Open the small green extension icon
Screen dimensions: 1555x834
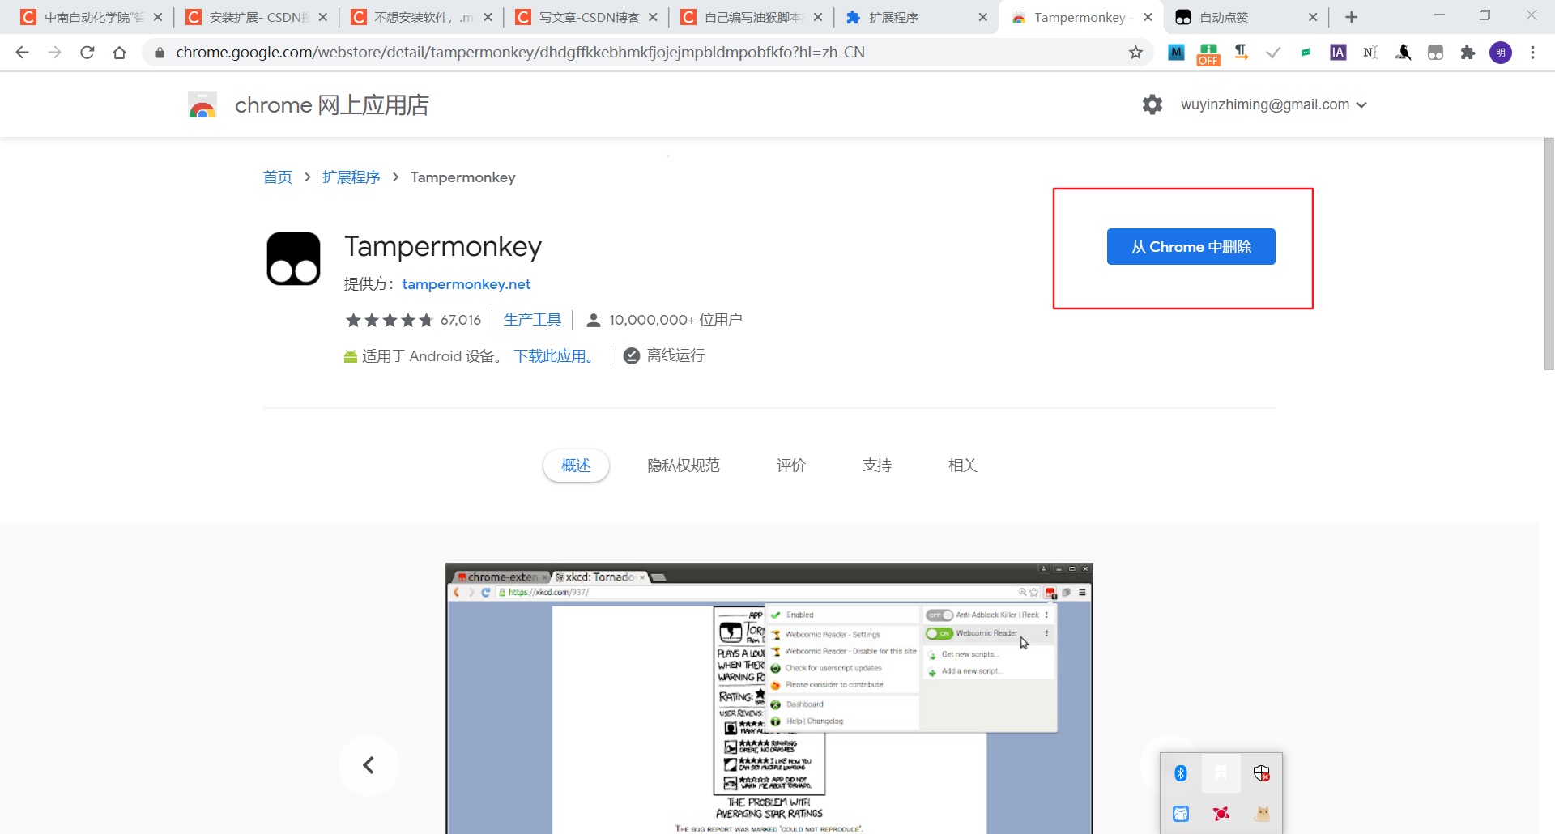point(1306,53)
